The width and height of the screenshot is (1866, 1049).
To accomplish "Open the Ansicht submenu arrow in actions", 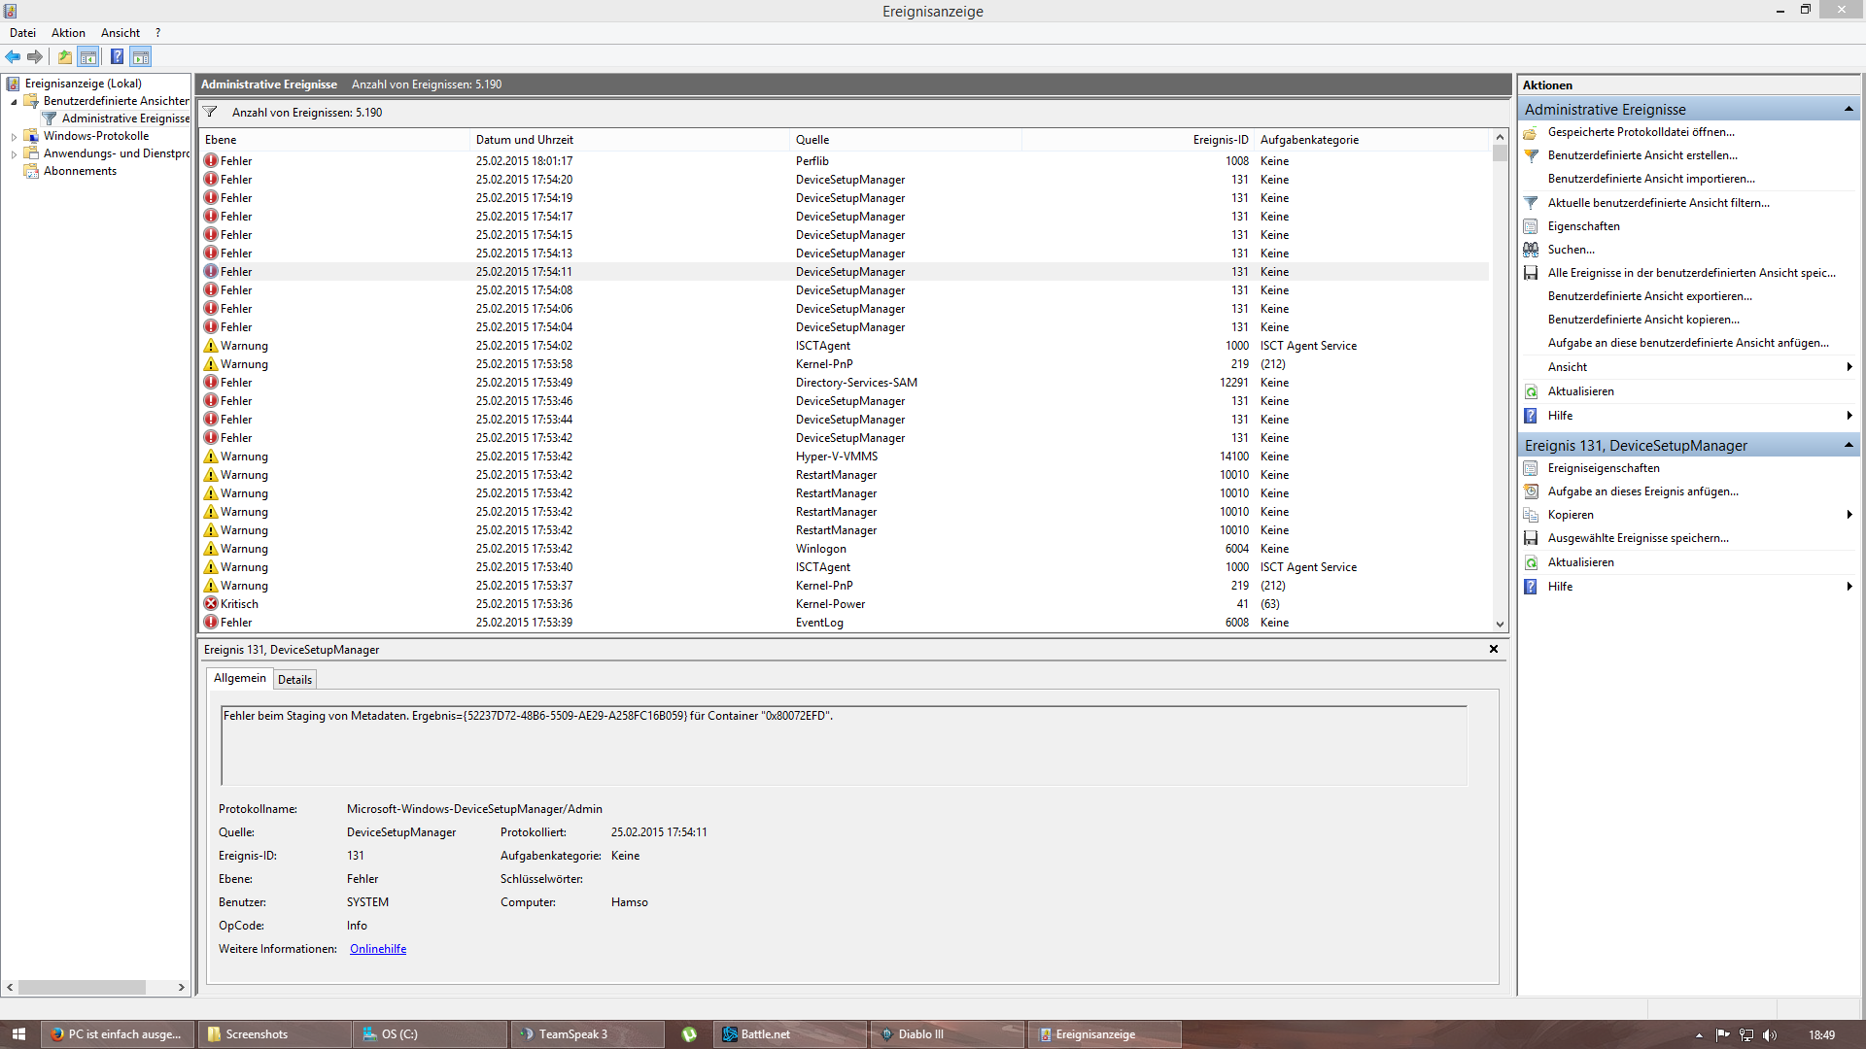I will click(x=1849, y=367).
